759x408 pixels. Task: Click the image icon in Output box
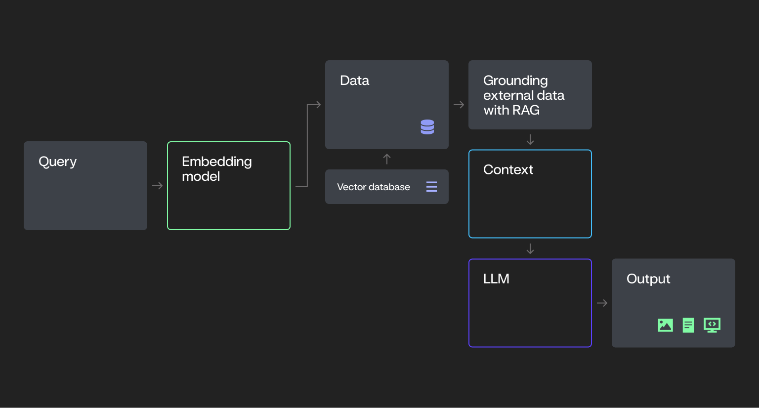(x=666, y=325)
